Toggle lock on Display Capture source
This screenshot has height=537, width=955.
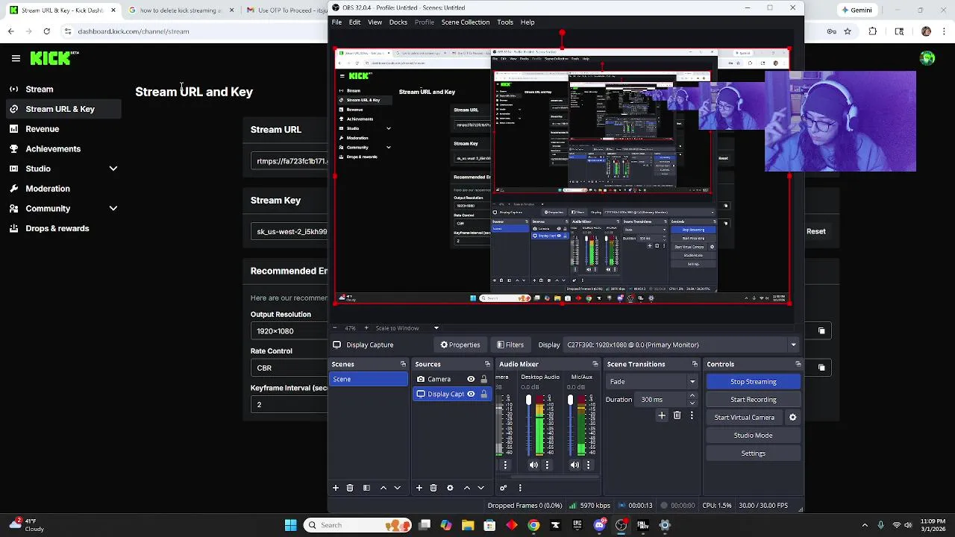(x=483, y=394)
